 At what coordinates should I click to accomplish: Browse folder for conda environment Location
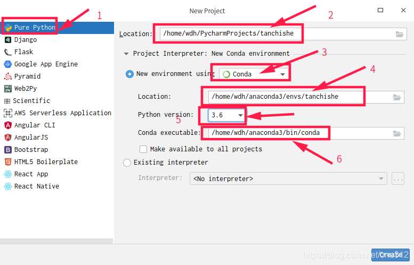click(x=397, y=97)
